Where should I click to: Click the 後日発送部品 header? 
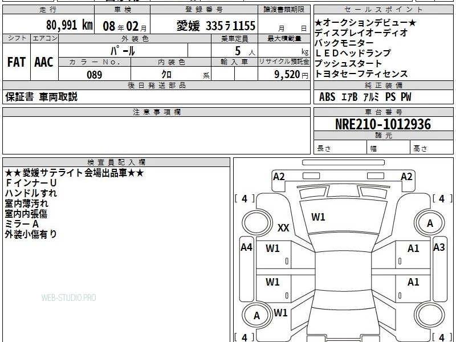[x=156, y=85]
